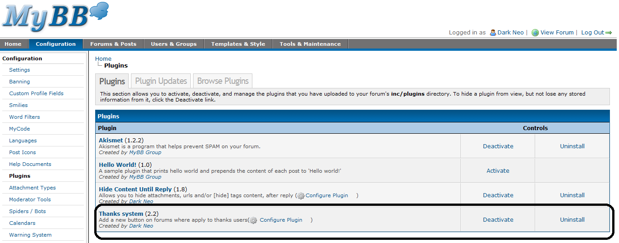Viewport: 619px width, 243px height.
Task: Click the globe icon beside View Forum
Action: (535, 33)
